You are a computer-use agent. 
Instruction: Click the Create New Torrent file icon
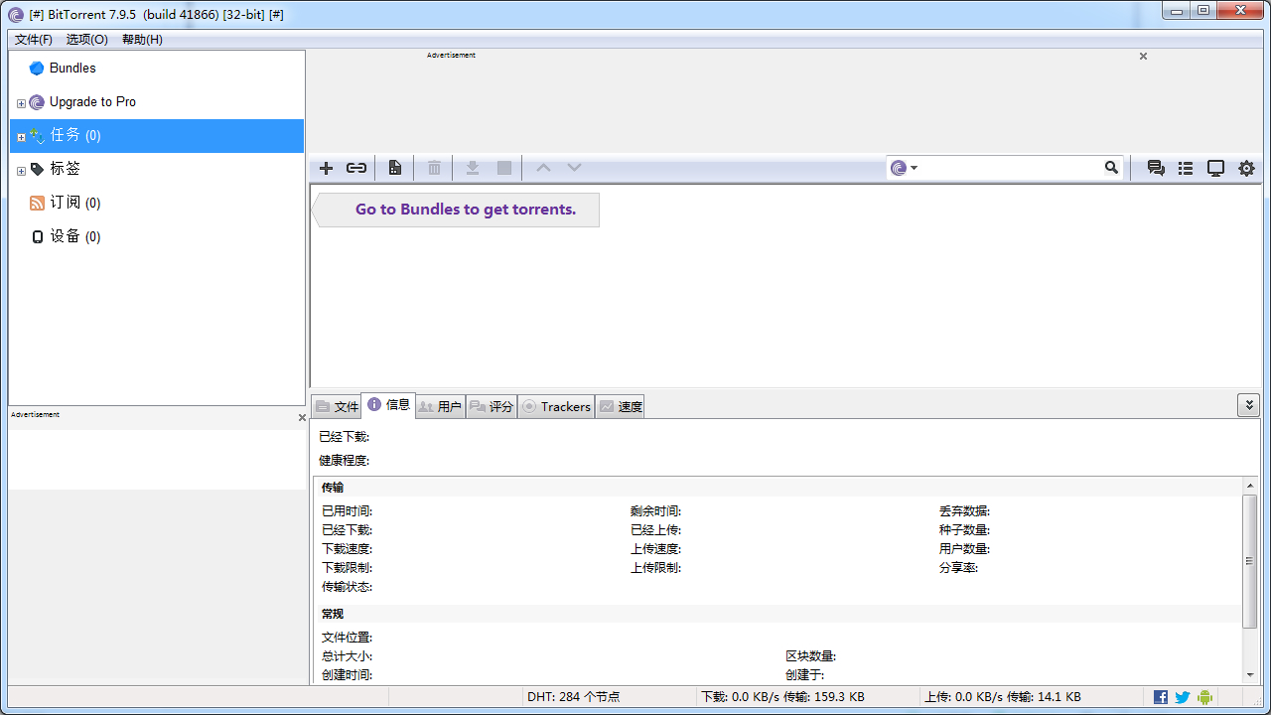395,168
